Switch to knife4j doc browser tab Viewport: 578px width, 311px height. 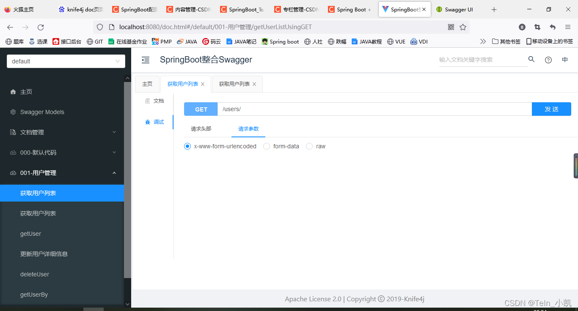[x=81, y=9]
